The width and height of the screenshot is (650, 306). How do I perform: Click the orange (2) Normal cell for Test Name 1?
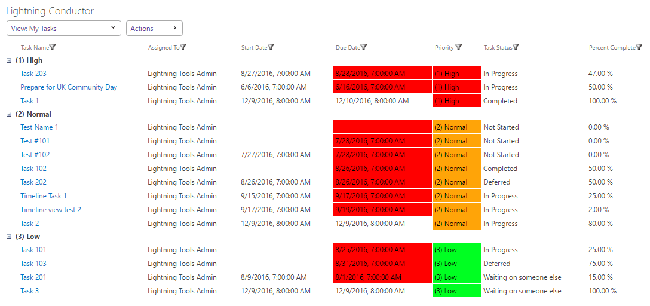(x=456, y=127)
